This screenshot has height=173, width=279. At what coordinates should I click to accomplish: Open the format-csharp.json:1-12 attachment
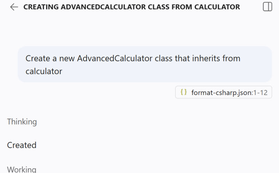(224, 92)
